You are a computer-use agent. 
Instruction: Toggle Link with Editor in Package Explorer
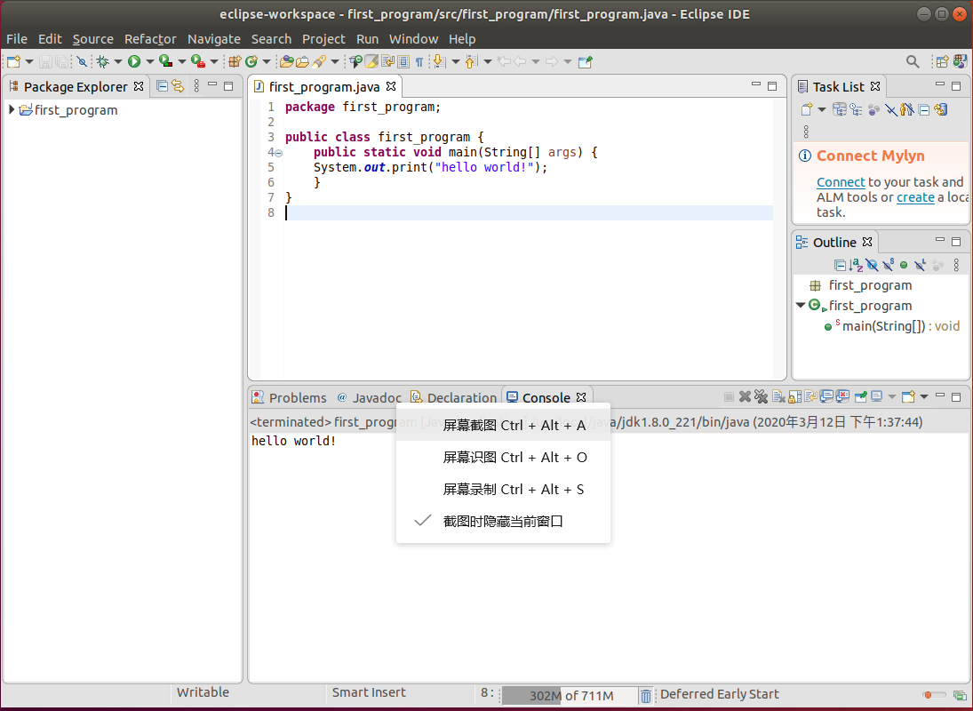177,86
